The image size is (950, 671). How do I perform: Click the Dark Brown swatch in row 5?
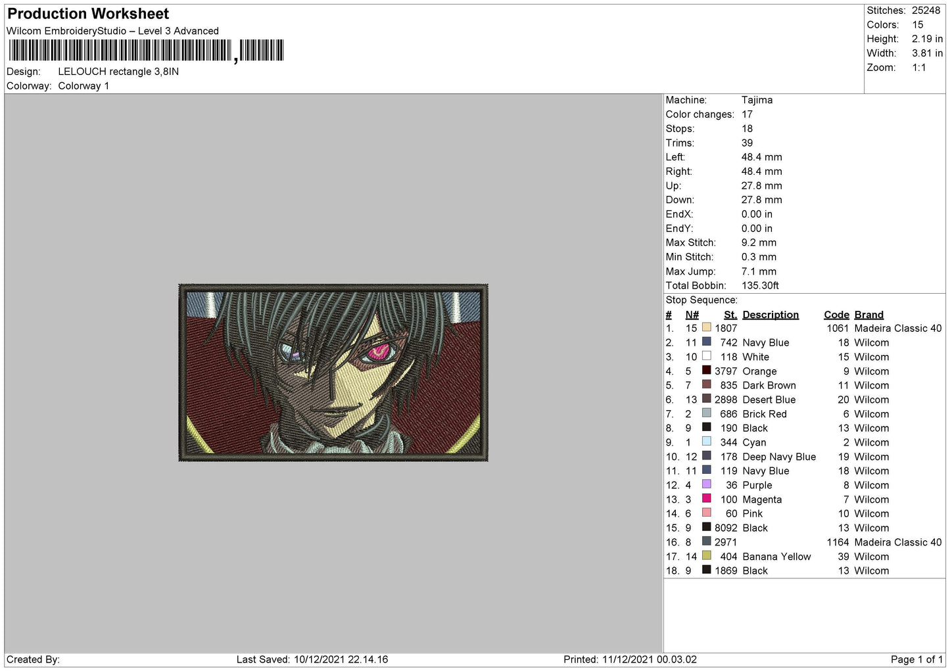point(707,384)
